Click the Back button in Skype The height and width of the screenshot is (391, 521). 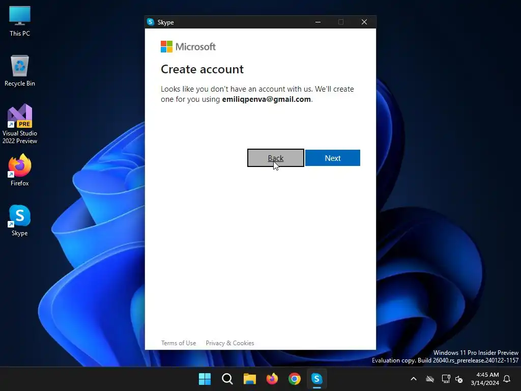(275, 158)
